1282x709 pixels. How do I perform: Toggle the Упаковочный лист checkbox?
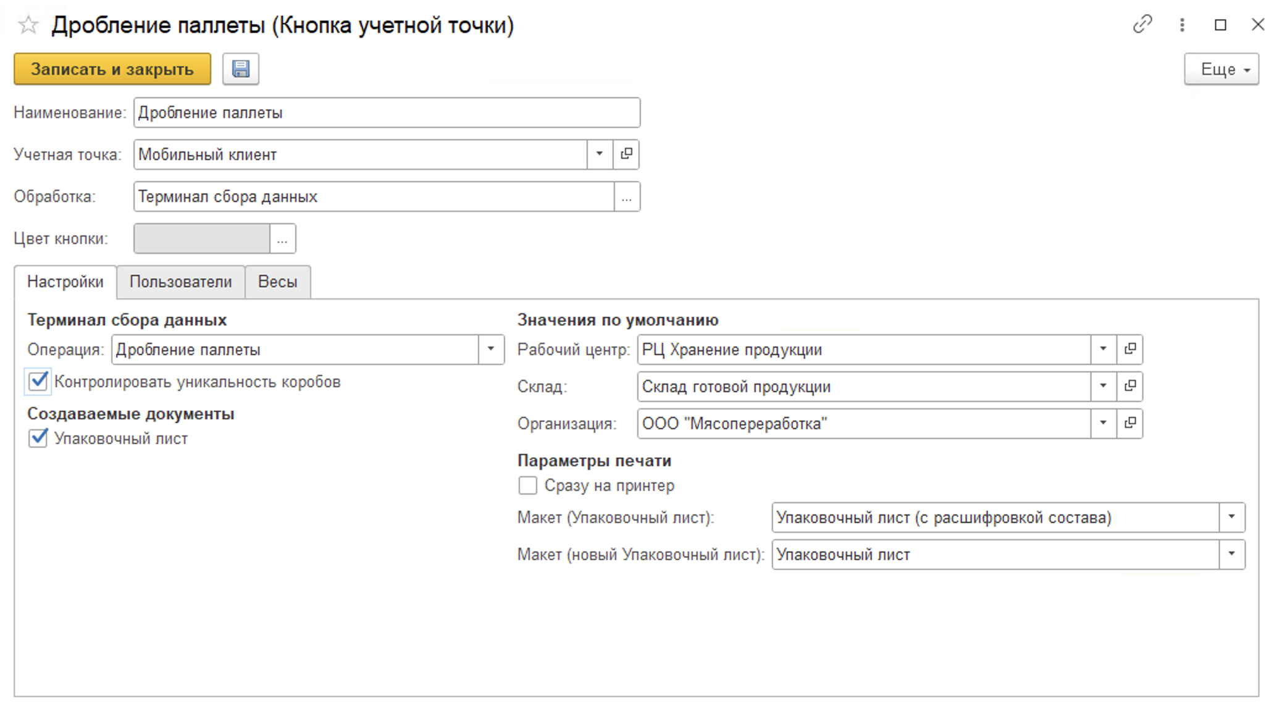point(38,438)
